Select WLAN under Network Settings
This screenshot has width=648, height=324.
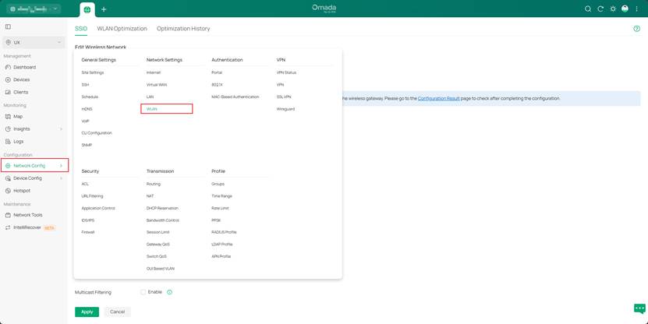152,109
